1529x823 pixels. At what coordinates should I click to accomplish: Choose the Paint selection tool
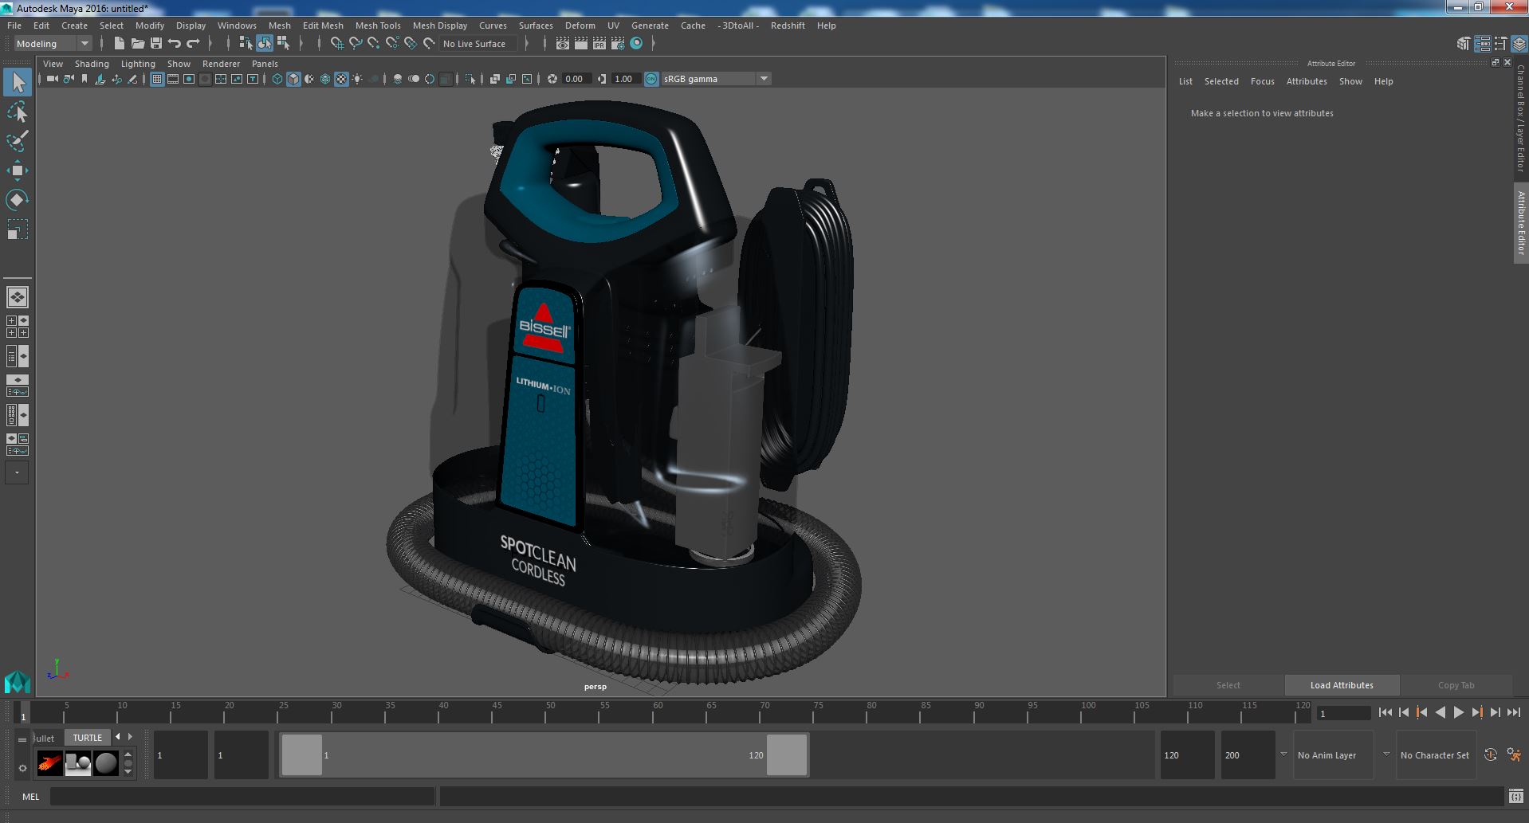coord(18,141)
